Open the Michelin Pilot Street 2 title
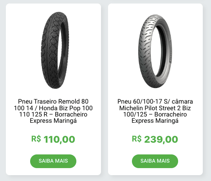 pyautogui.click(x=155, y=111)
